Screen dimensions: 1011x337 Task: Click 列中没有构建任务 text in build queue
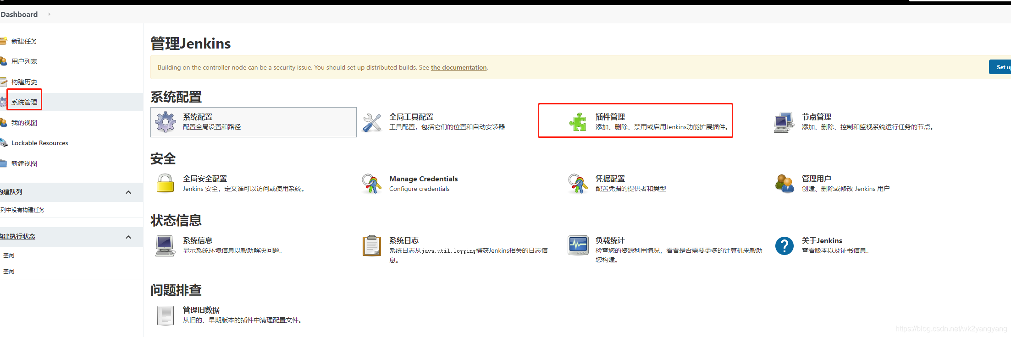(x=22, y=210)
